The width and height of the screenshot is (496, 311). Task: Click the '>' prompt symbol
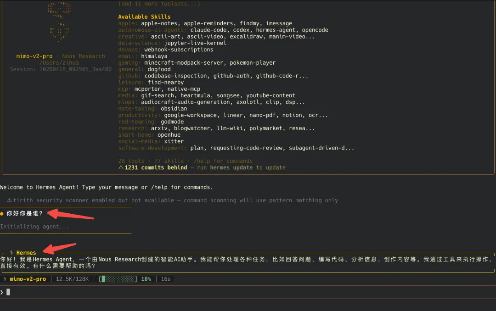point(2,292)
